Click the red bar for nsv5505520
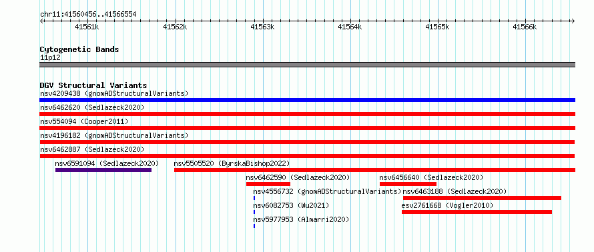The height and width of the screenshot is (252, 594). tap(374, 170)
